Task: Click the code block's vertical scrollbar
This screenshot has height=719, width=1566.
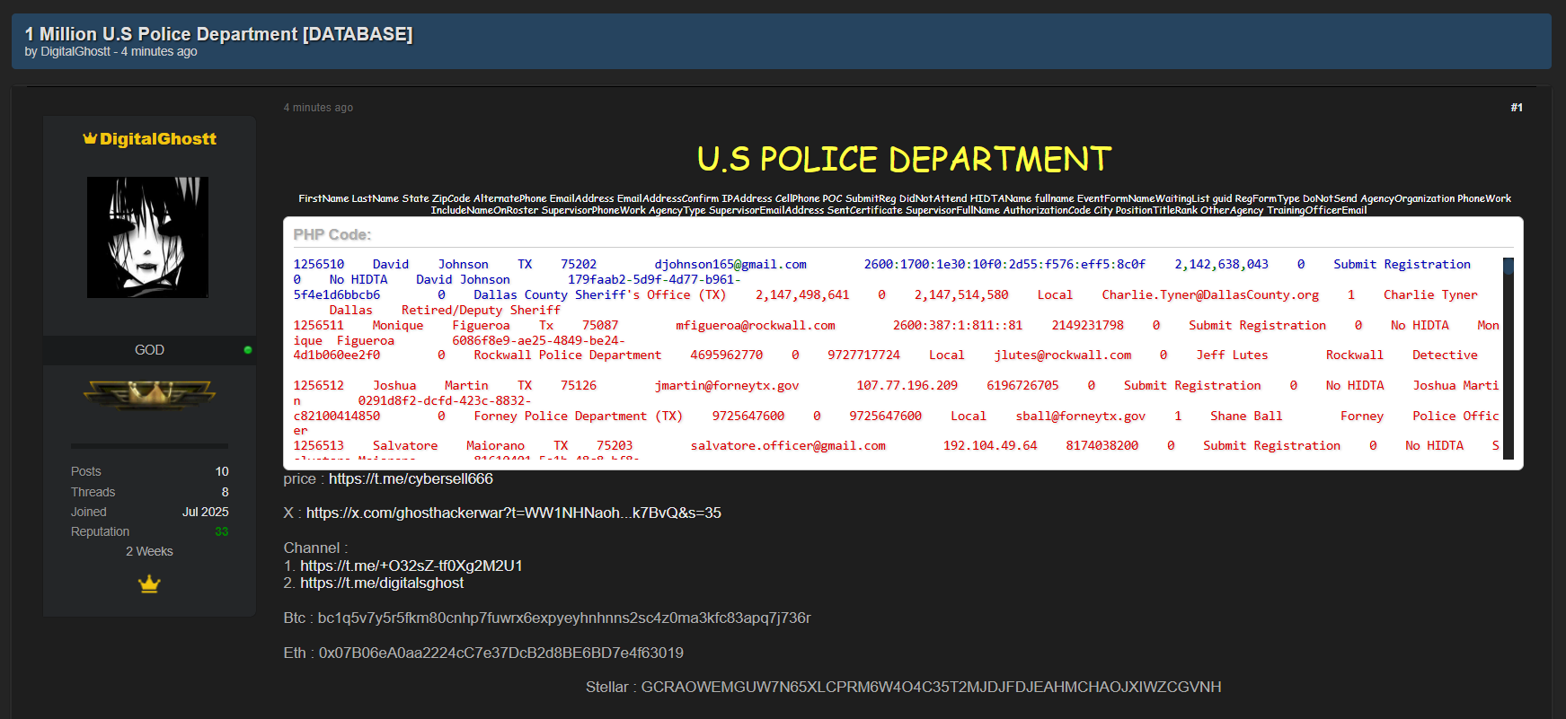Action: coord(1508,359)
